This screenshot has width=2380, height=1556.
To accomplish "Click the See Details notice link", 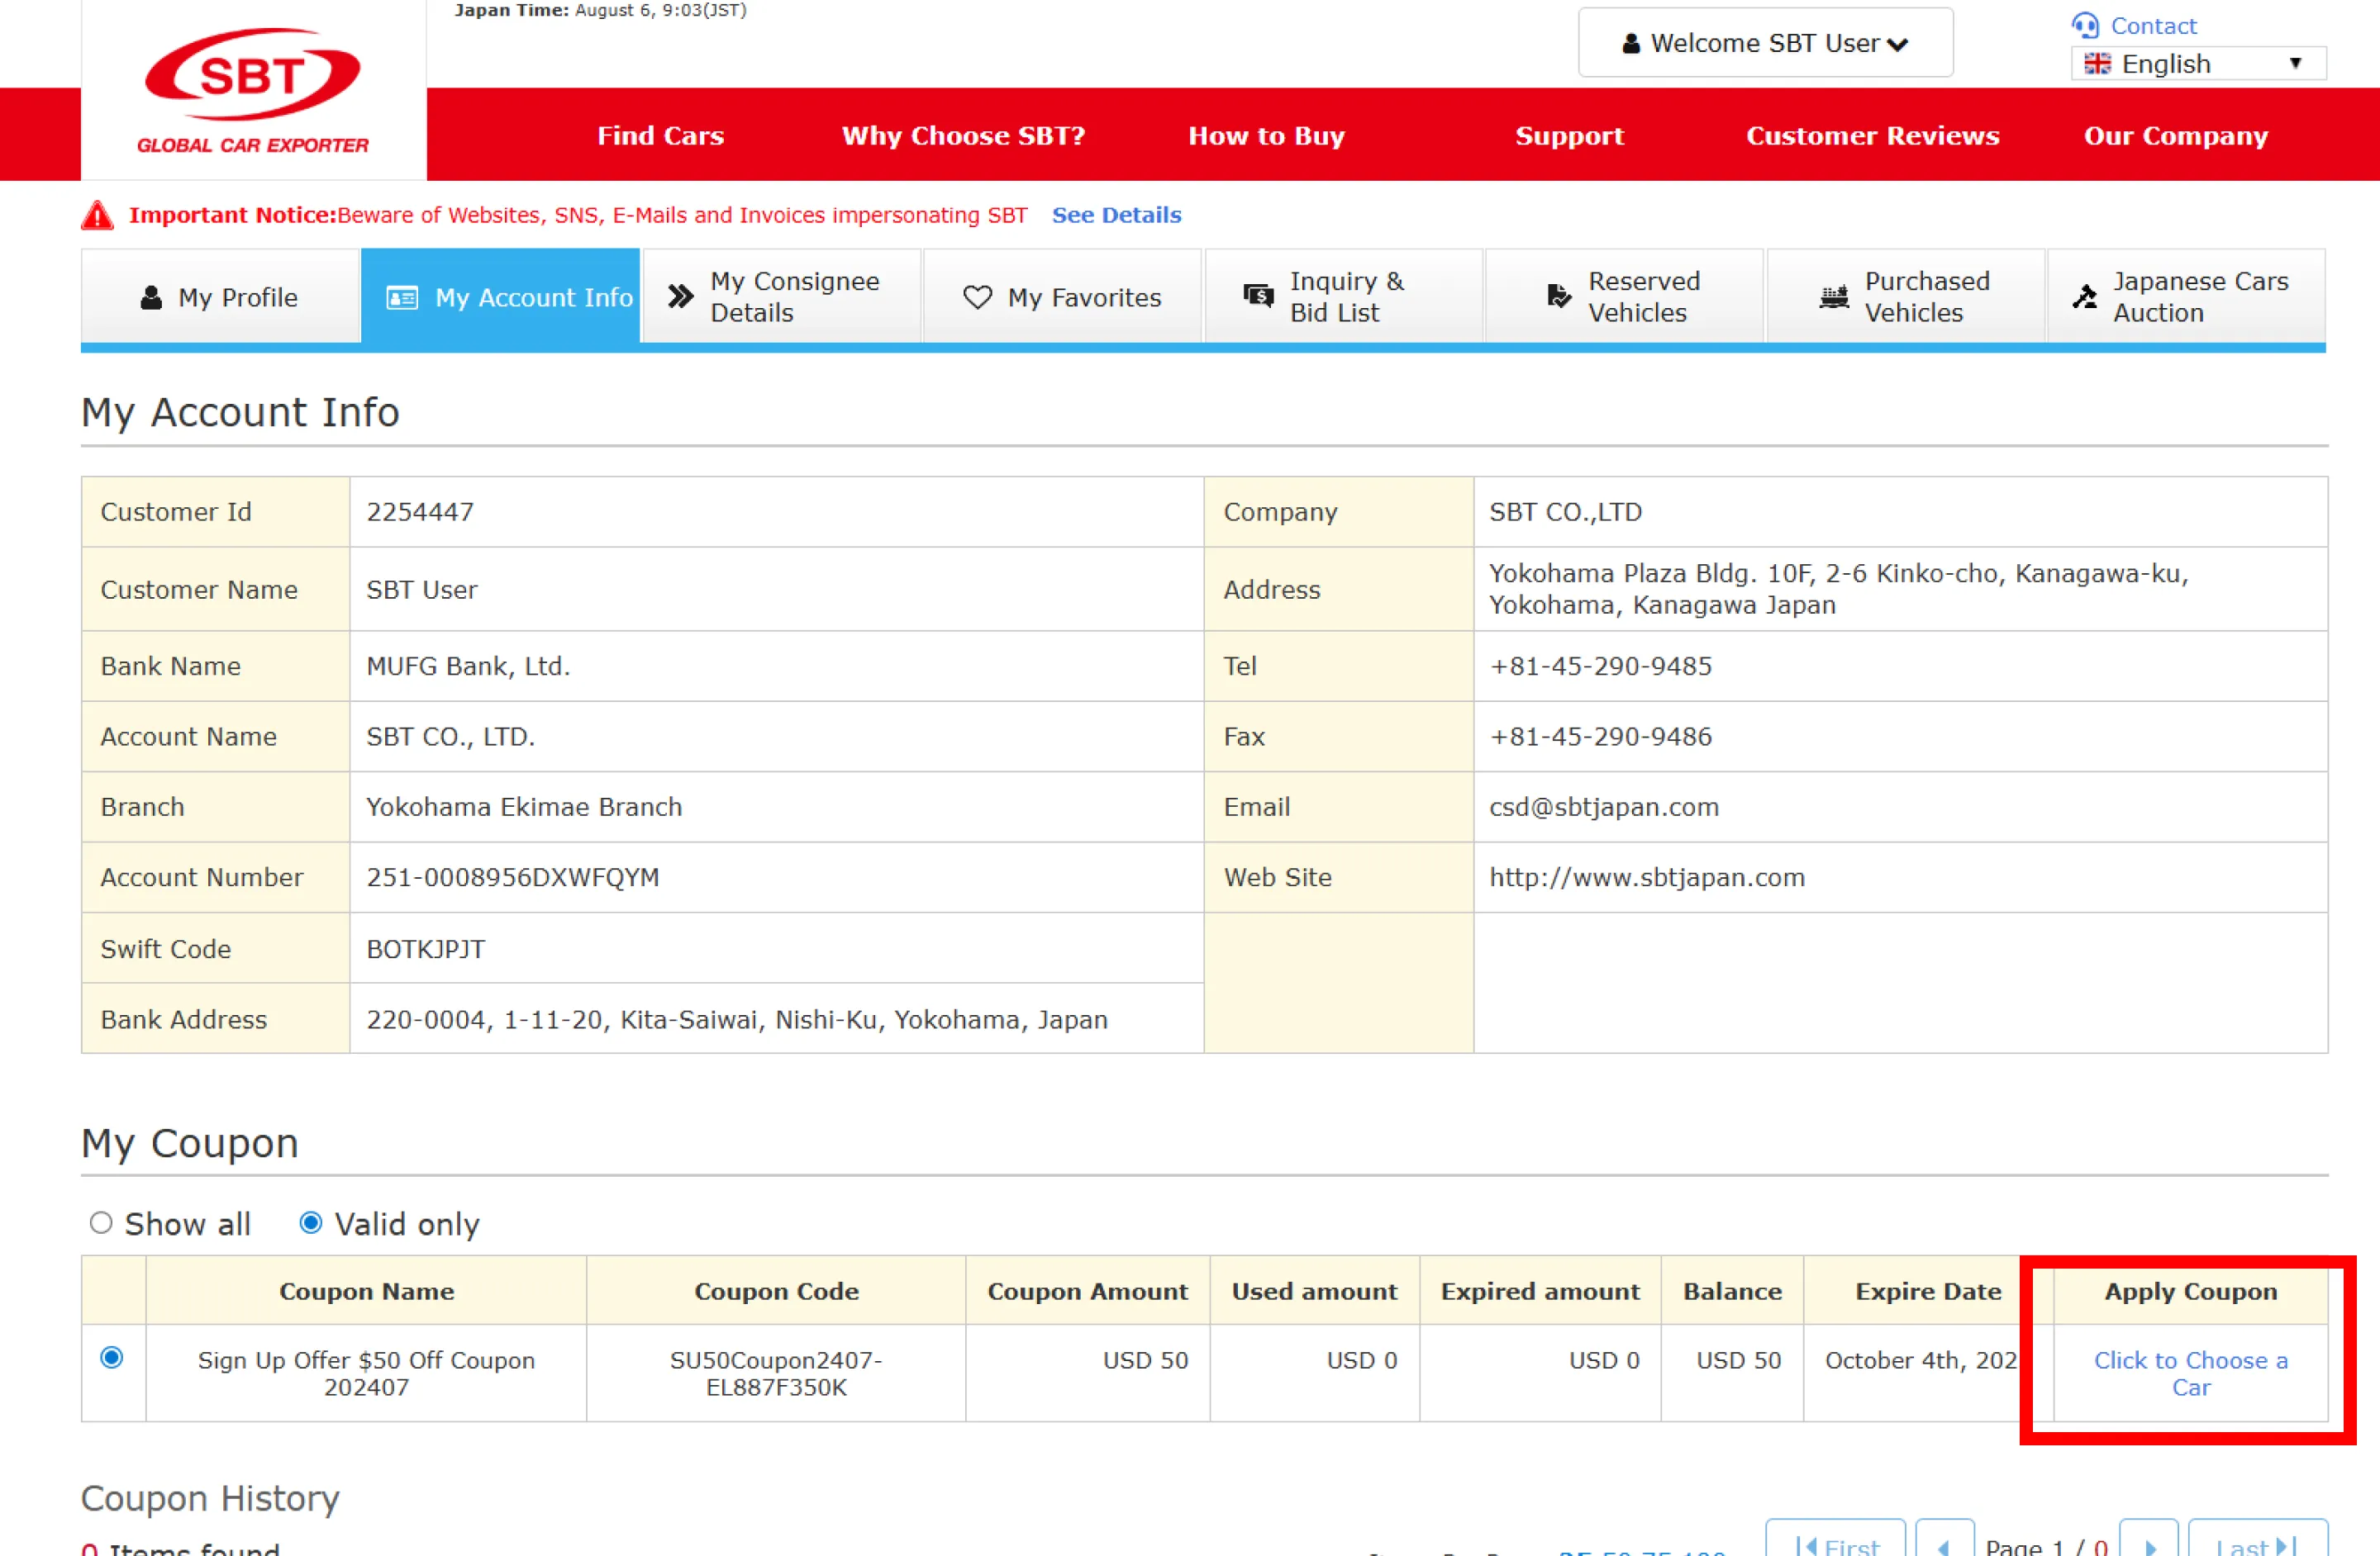I will (1116, 215).
